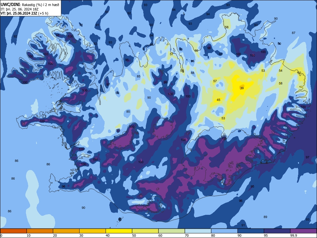Click the 10–20 orange legend swatch

click(x=40, y=231)
